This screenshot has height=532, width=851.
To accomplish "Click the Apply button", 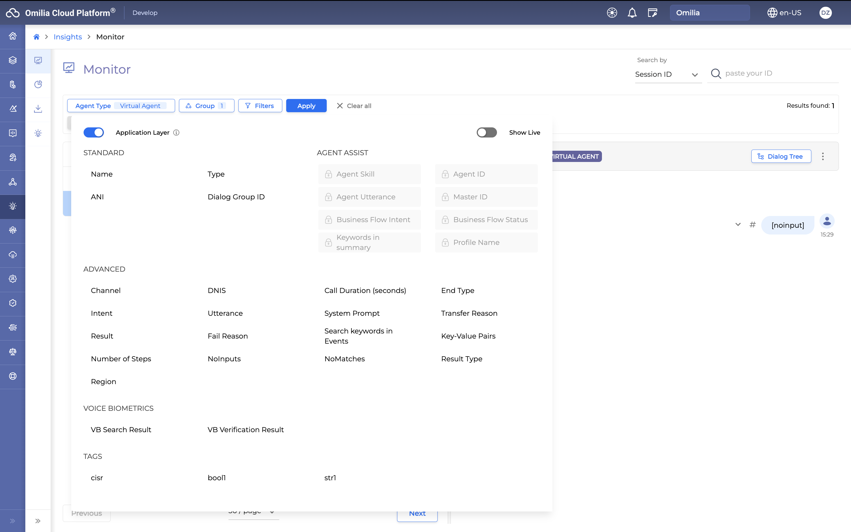I will [x=306, y=106].
